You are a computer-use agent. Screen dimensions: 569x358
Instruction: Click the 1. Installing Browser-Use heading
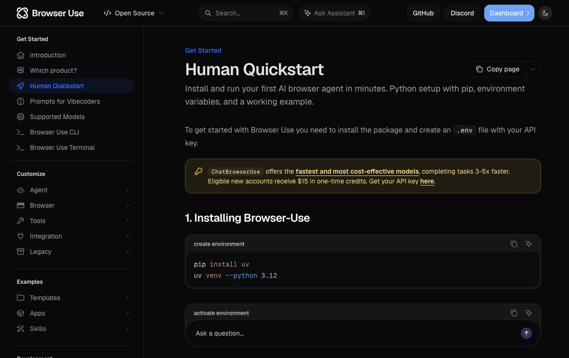[x=248, y=218]
